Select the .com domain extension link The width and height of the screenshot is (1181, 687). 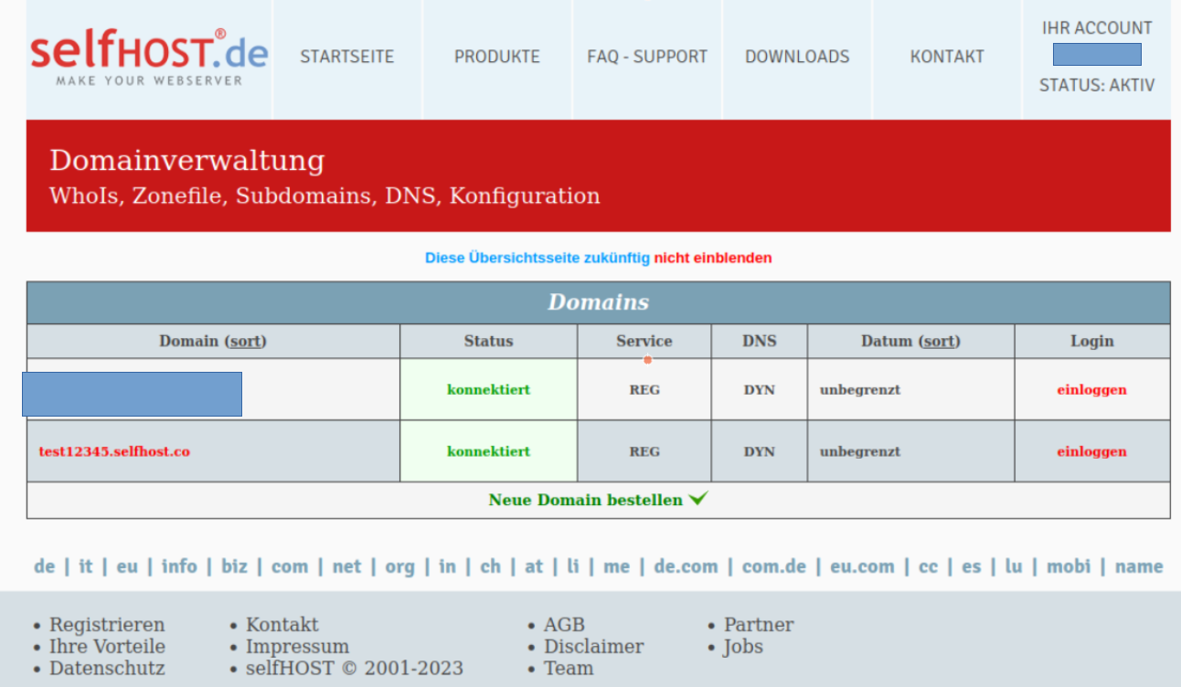tap(289, 566)
